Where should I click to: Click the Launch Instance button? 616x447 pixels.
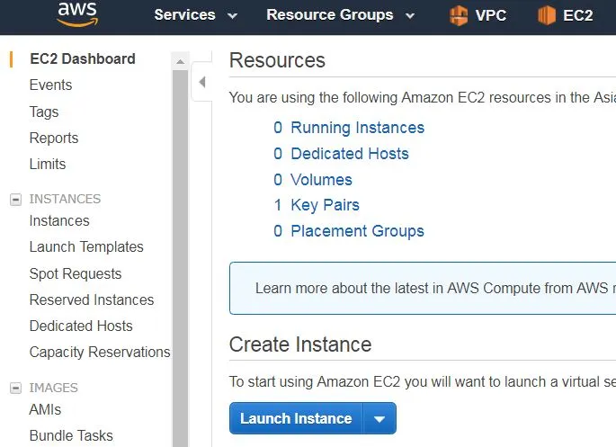pyautogui.click(x=296, y=419)
